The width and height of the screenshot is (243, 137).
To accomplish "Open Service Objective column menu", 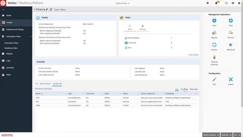I will (x=163, y=94).
